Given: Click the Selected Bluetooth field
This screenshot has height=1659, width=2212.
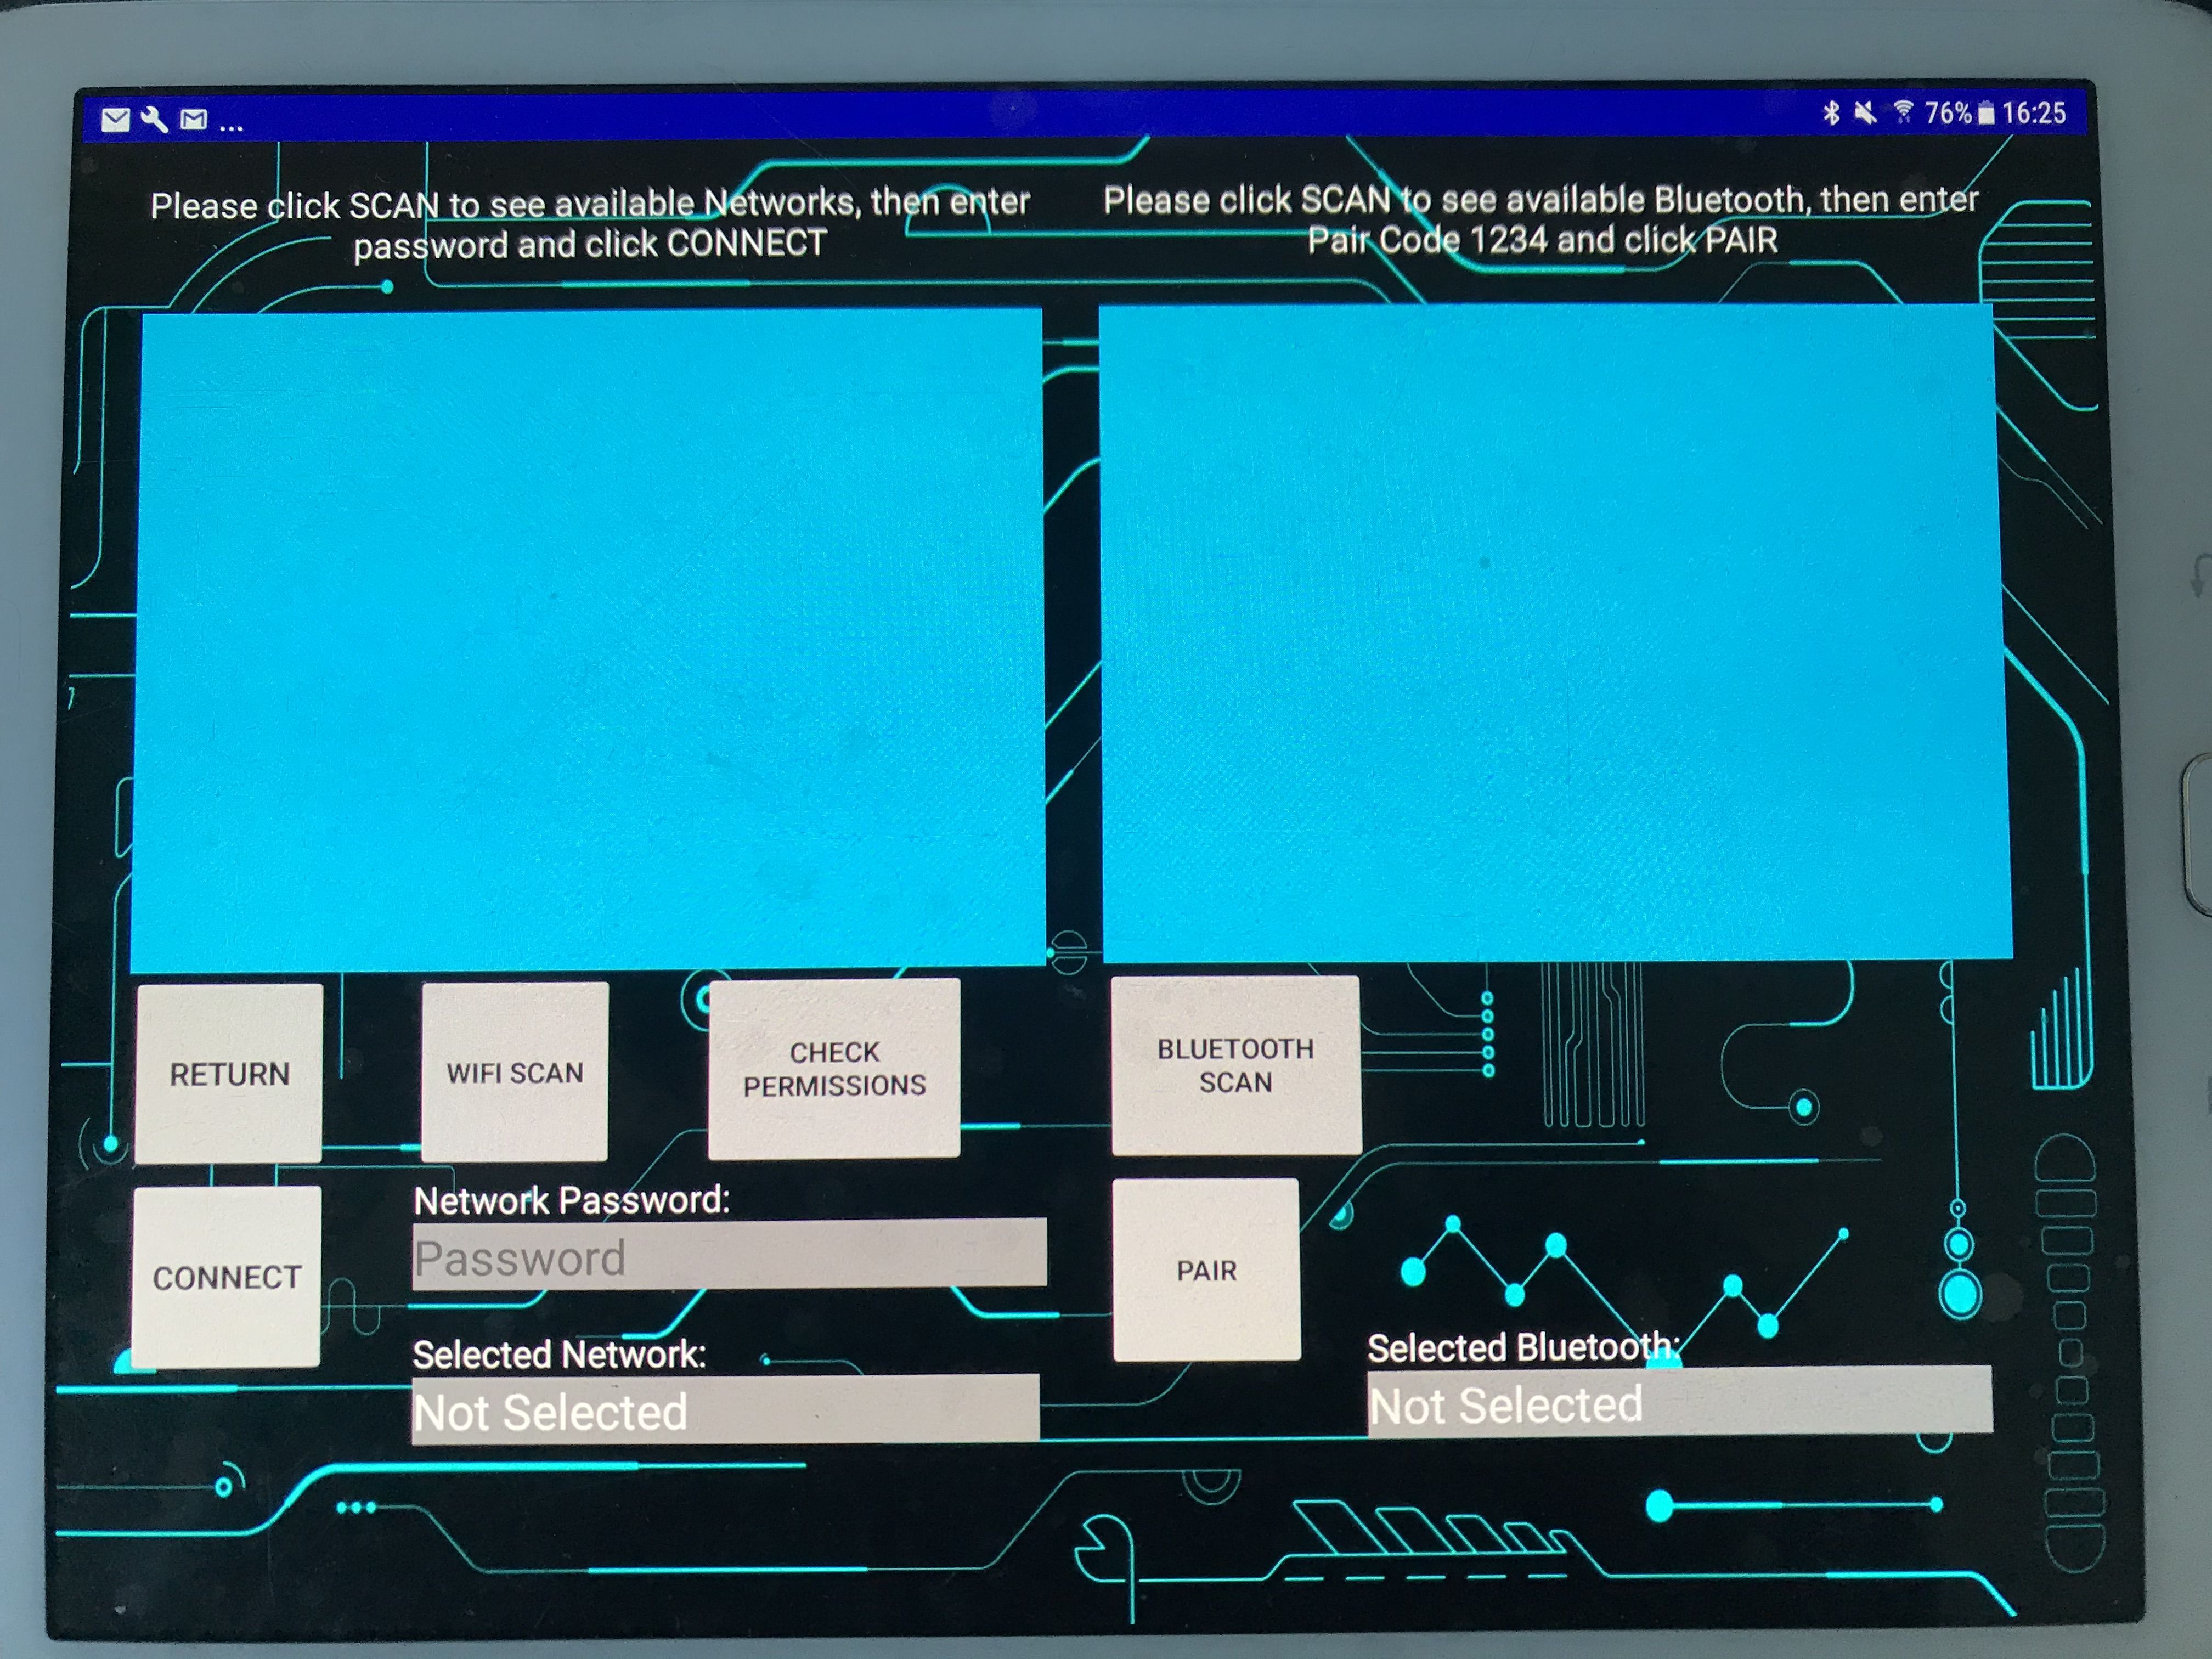Looking at the screenshot, I should [x=1680, y=1402].
